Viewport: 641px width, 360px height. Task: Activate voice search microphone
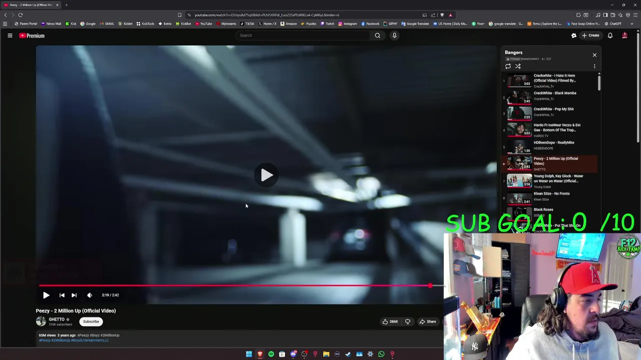click(395, 35)
